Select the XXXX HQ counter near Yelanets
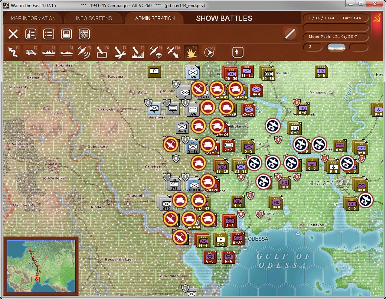386x299 pixels. pyautogui.click(x=321, y=71)
